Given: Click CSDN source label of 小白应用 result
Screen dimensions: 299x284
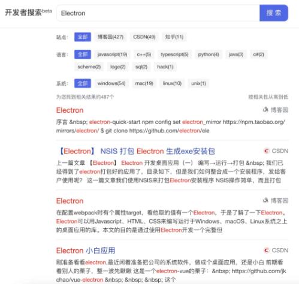Looking at the screenshot, I should pos(280,250).
